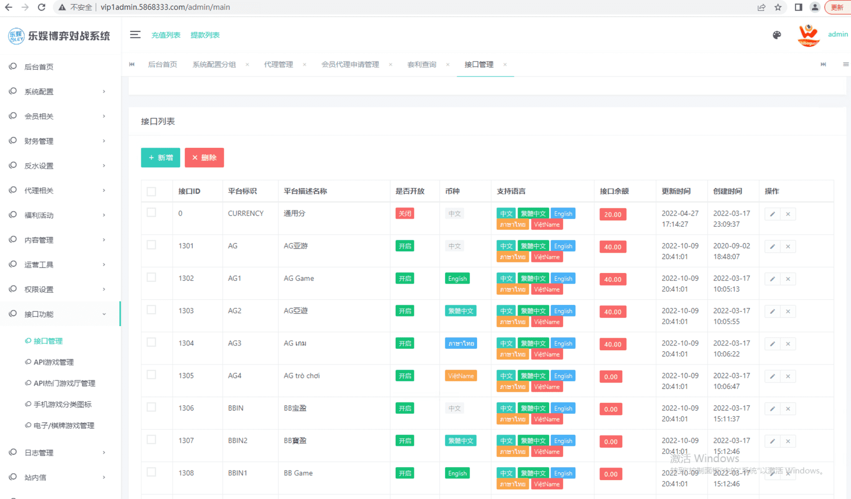The image size is (851, 499).
Task: Collapse sidebar using the hamburger menu icon
Action: (x=135, y=35)
